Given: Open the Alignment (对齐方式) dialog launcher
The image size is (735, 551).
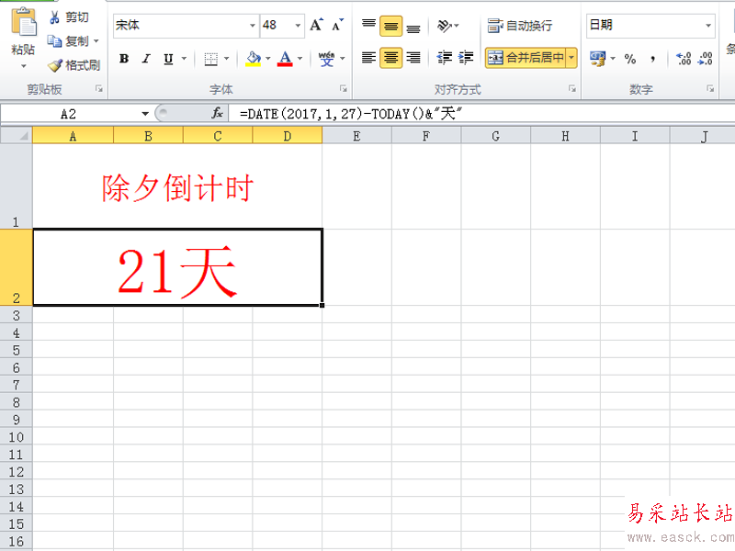Looking at the screenshot, I should click(571, 88).
